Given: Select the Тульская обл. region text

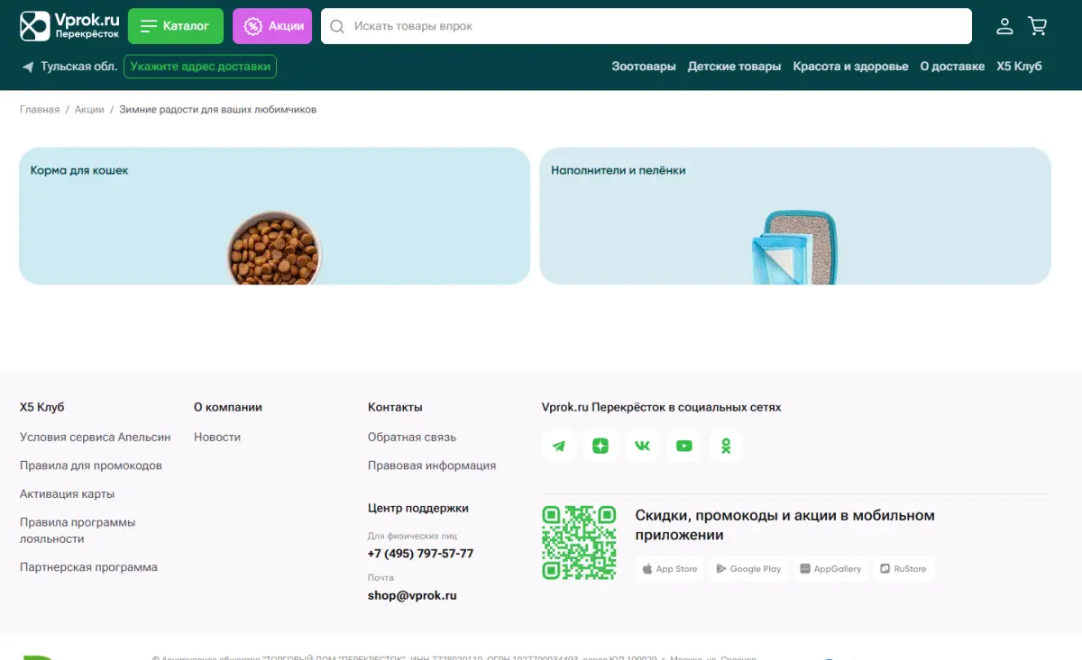Looking at the screenshot, I should point(78,67).
